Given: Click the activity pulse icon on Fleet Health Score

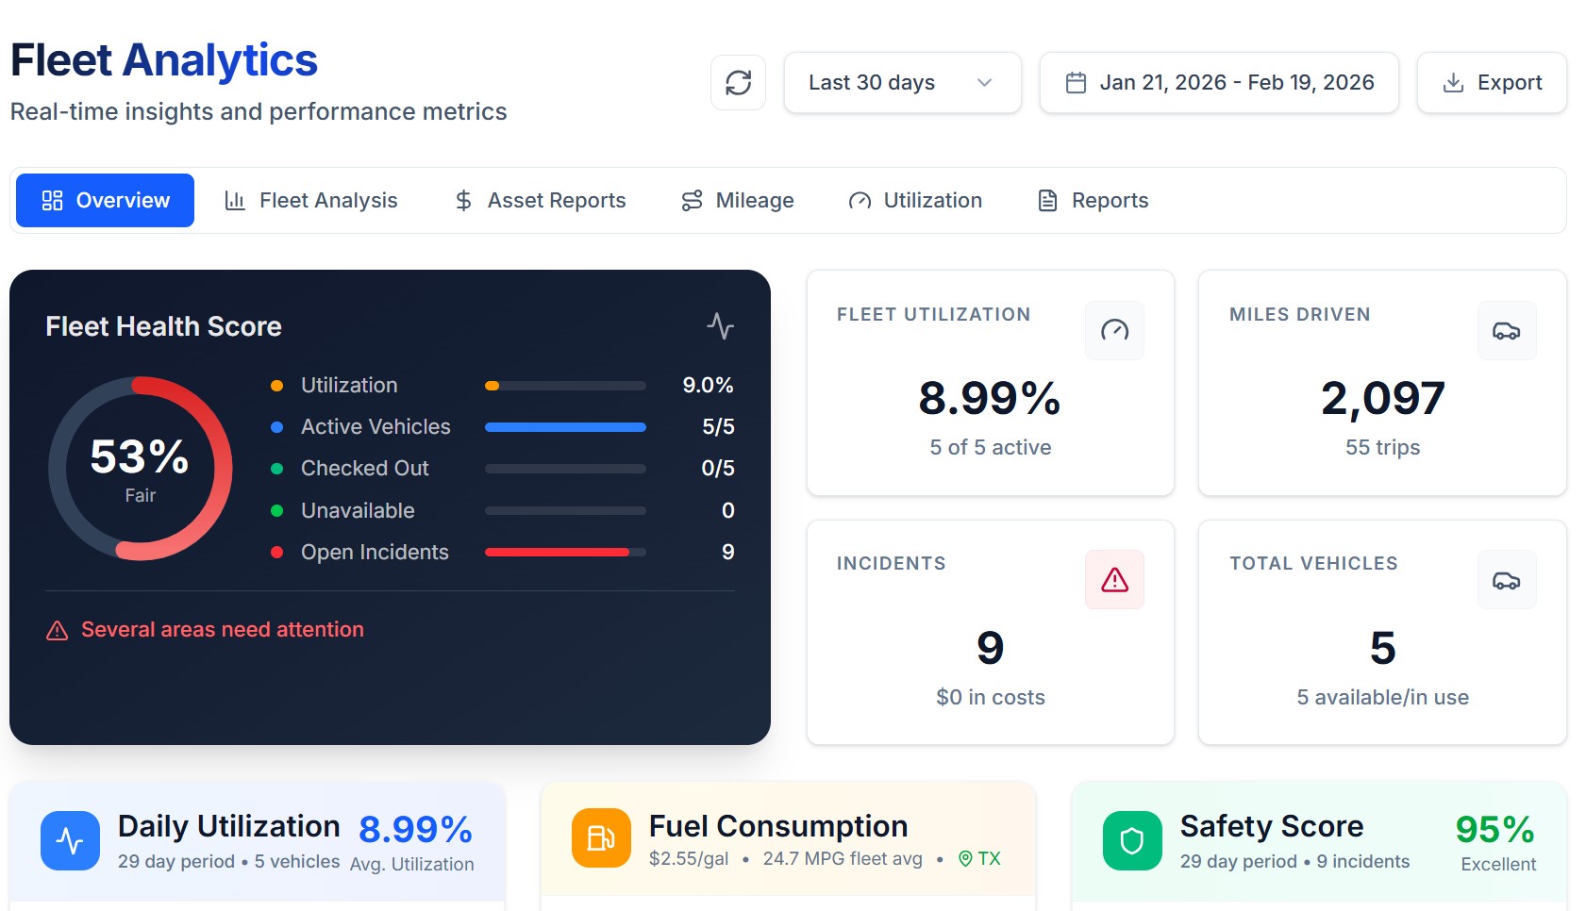Looking at the screenshot, I should coord(720,326).
